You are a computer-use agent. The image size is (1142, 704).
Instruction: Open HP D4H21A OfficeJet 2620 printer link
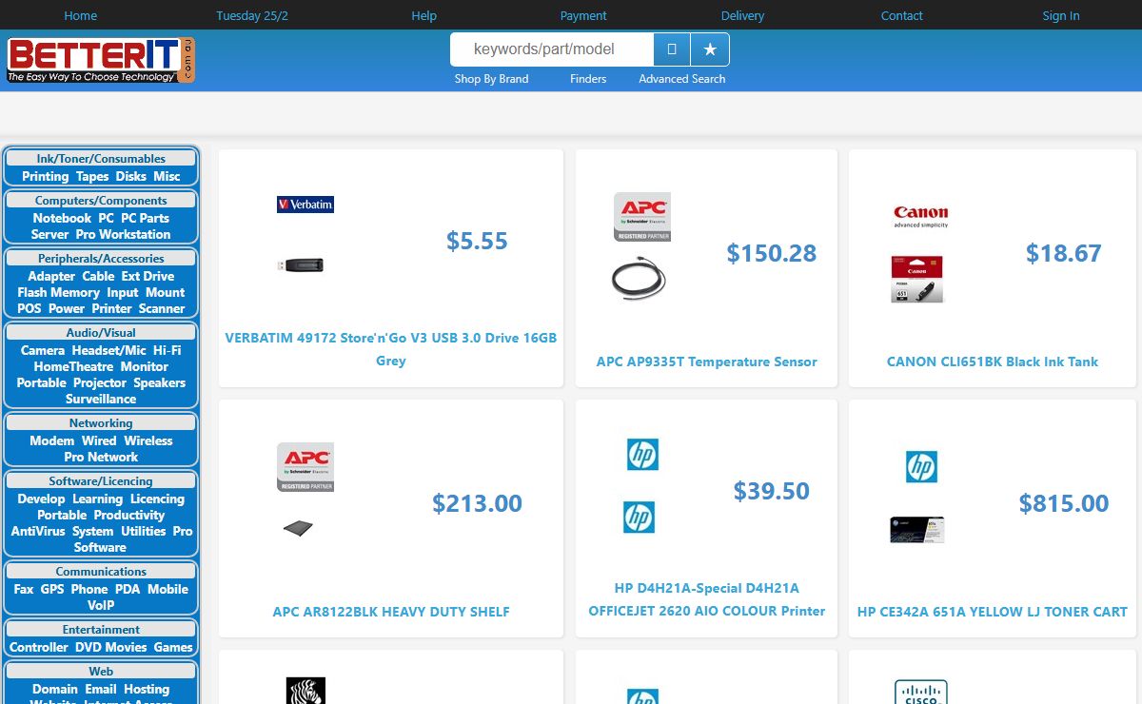click(x=707, y=599)
